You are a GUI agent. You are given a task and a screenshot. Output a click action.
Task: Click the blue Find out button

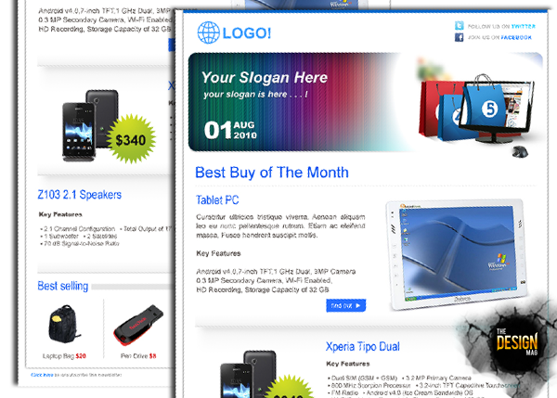pos(345,305)
